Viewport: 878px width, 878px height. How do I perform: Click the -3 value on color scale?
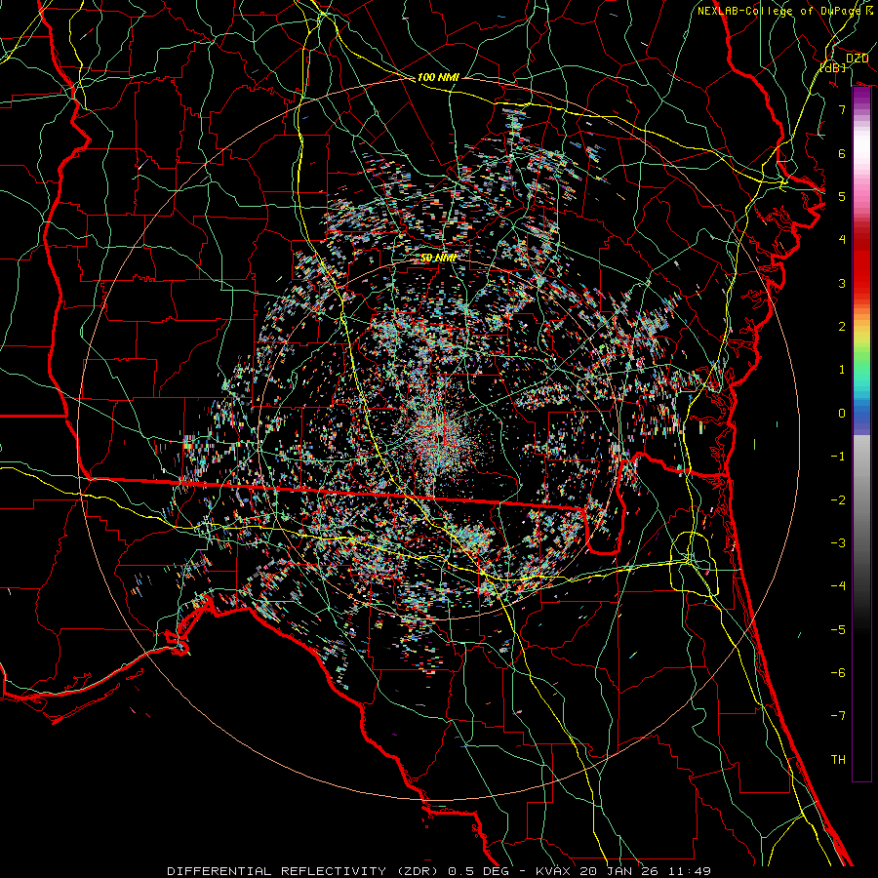[x=838, y=543]
